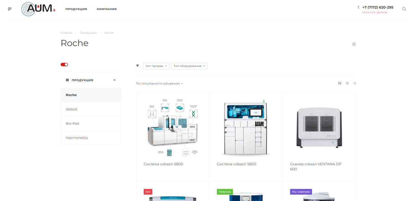
Task: Click the VENTANA DP 600 scanner image
Action: pos(319,128)
